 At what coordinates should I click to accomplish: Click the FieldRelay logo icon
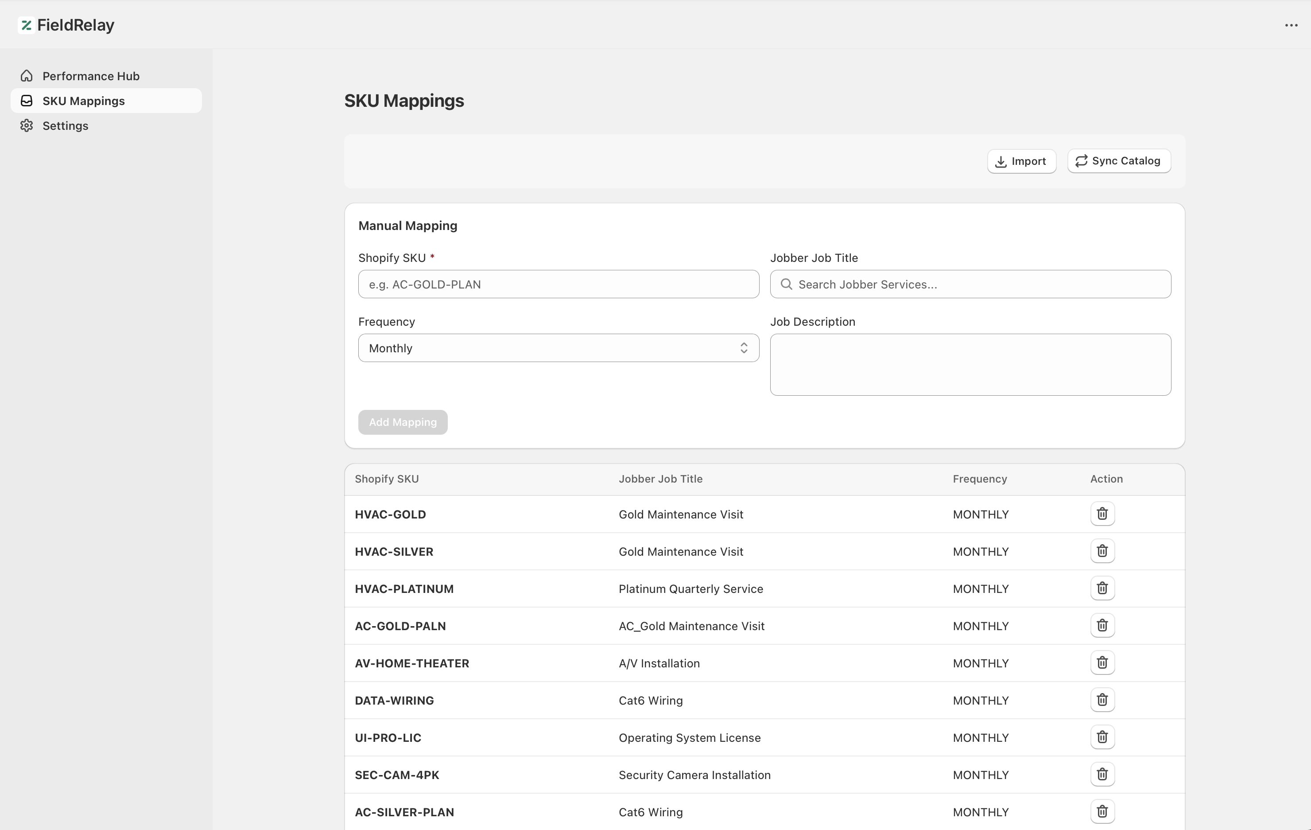(x=26, y=25)
